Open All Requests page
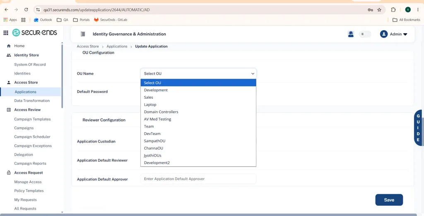 [x=25, y=209]
